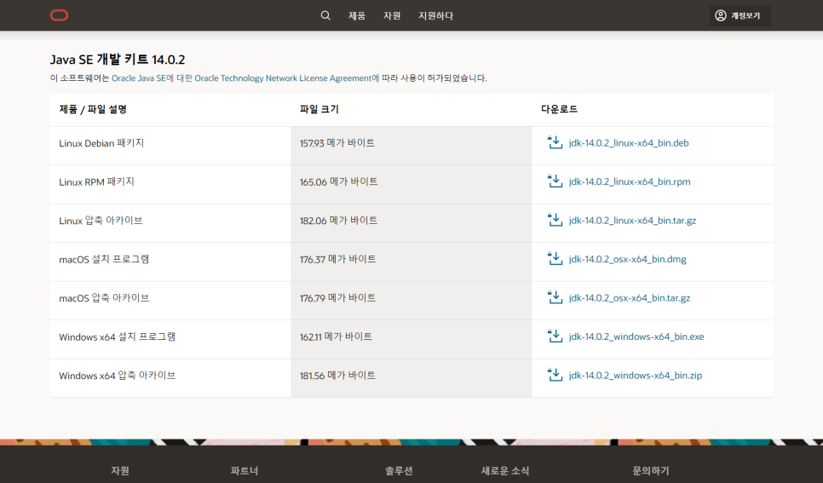The image size is (823, 483).
Task: Click footer heading 자원
Action: coord(119,470)
